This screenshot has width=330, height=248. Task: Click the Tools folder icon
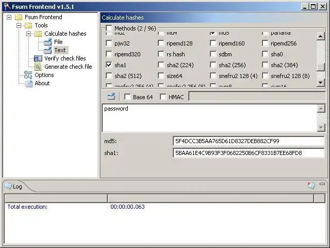tap(28, 25)
